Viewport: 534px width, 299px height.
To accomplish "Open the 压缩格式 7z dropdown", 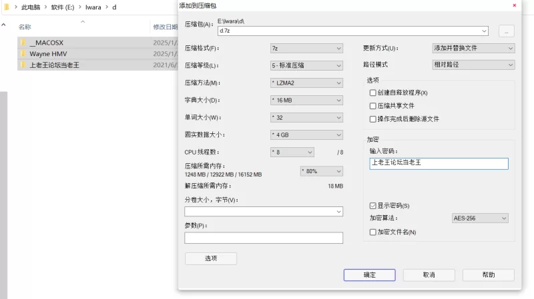I will click(x=306, y=48).
